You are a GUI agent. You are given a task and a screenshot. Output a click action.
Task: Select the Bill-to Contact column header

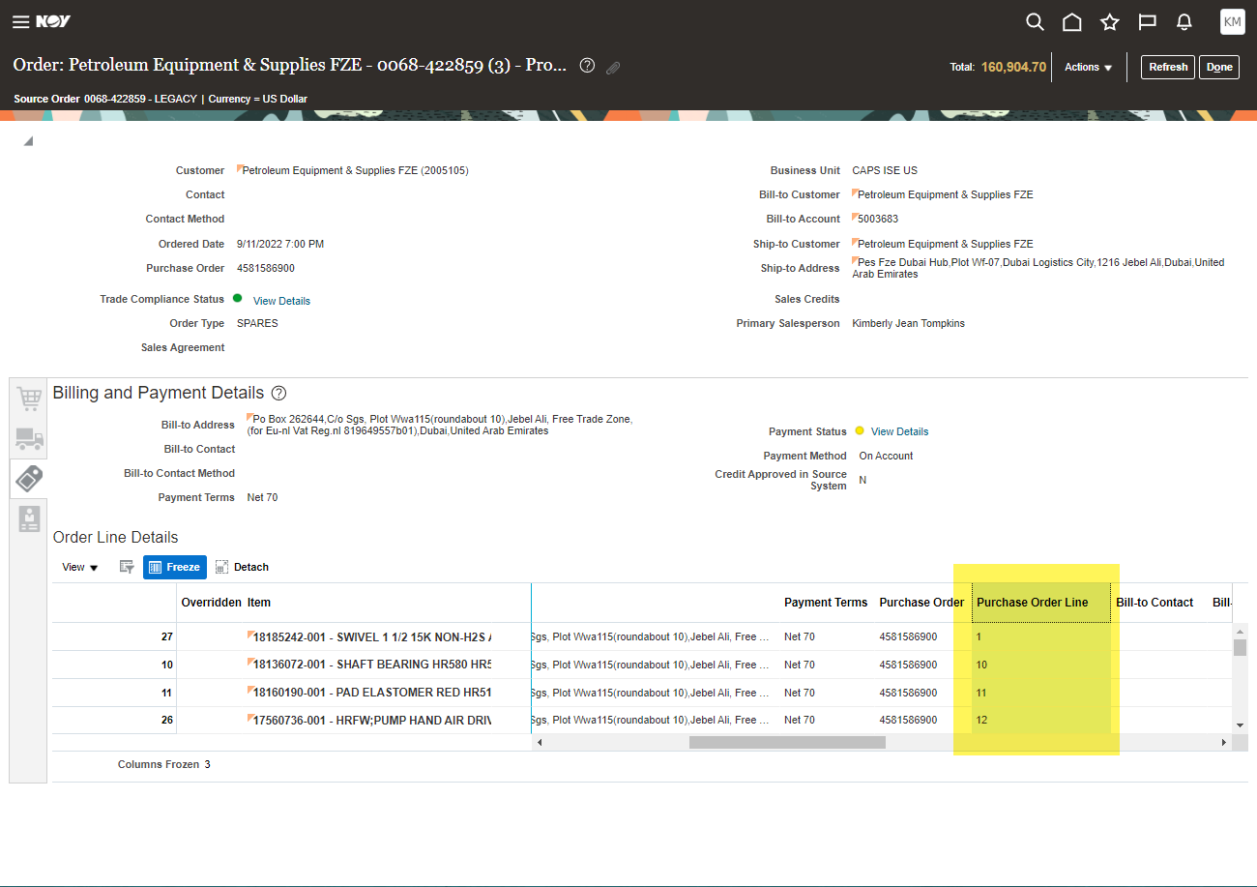click(x=1155, y=603)
